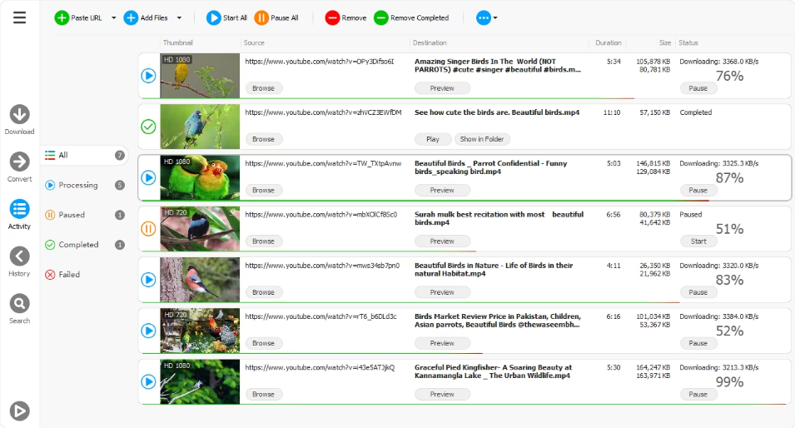Click Start All in the toolbar
The image size is (795, 428).
coord(226,18)
